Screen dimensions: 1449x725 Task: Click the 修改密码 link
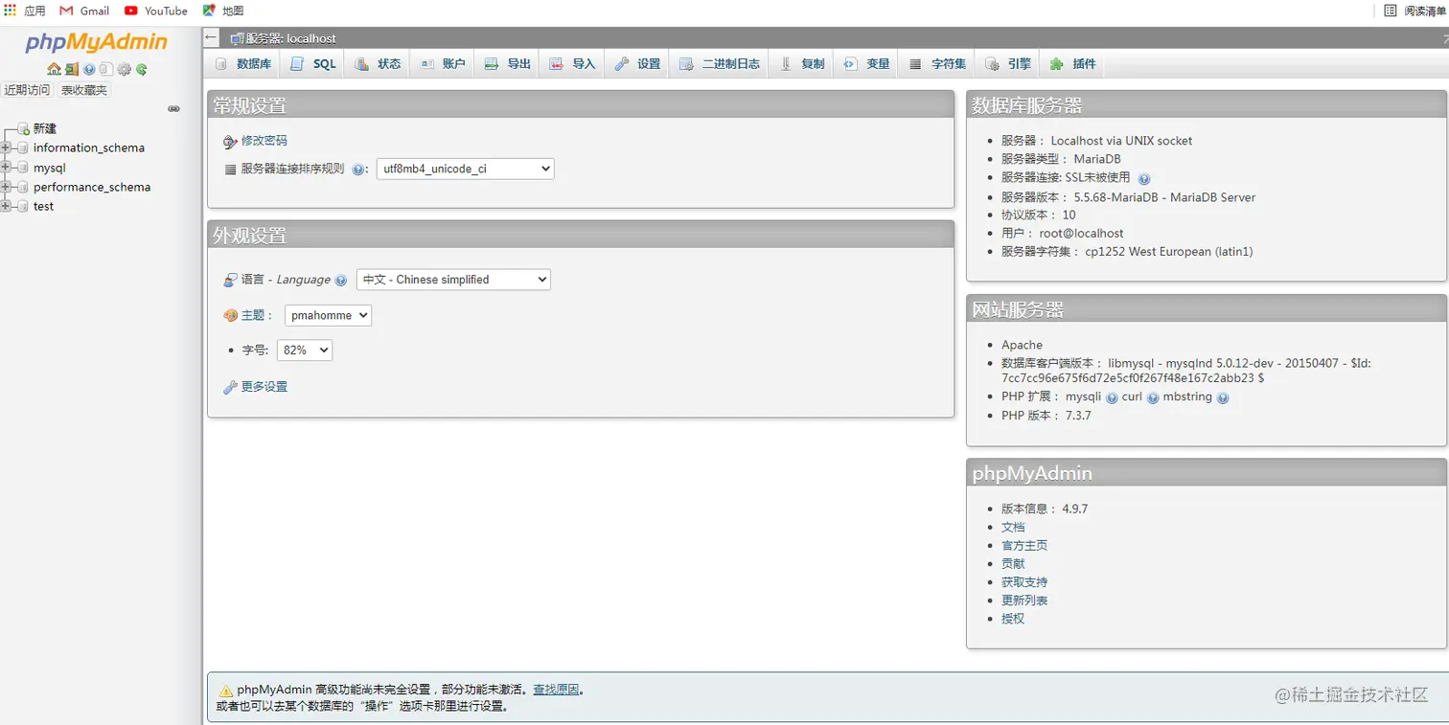(264, 141)
